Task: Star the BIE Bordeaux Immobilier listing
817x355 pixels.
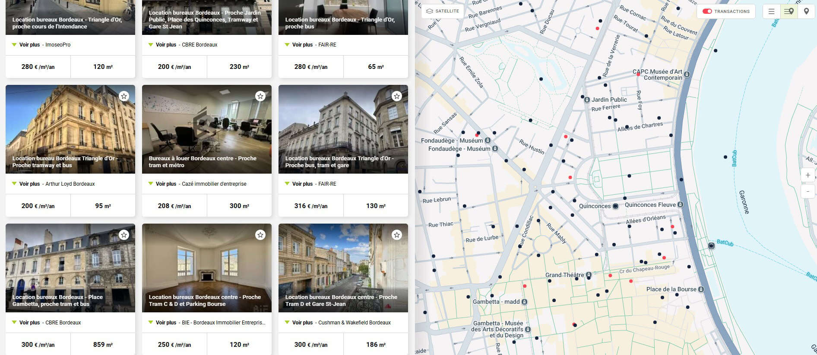Action: (260, 235)
